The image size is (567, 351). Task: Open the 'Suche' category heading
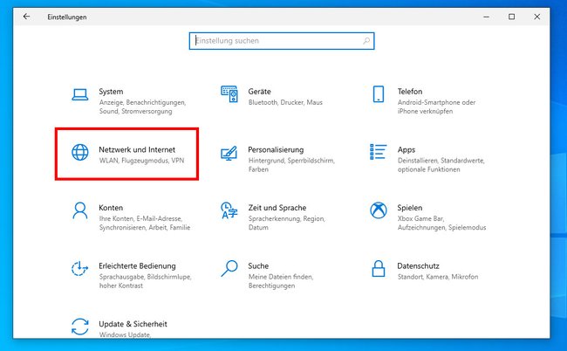[258, 266]
